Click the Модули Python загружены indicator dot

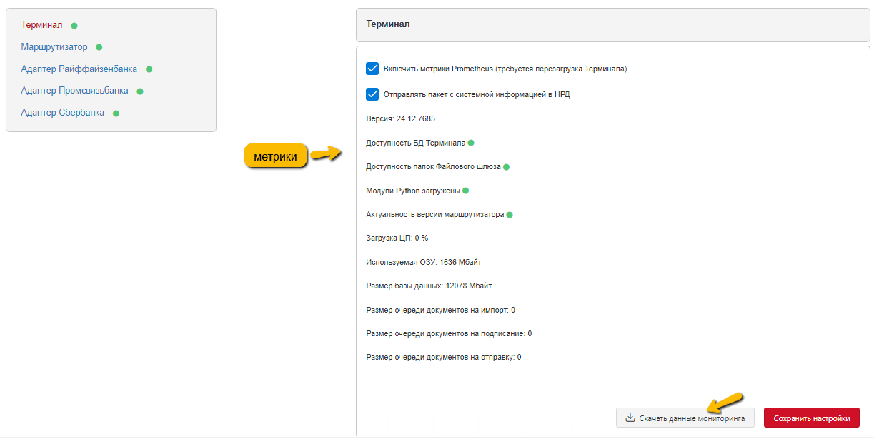coord(466,191)
